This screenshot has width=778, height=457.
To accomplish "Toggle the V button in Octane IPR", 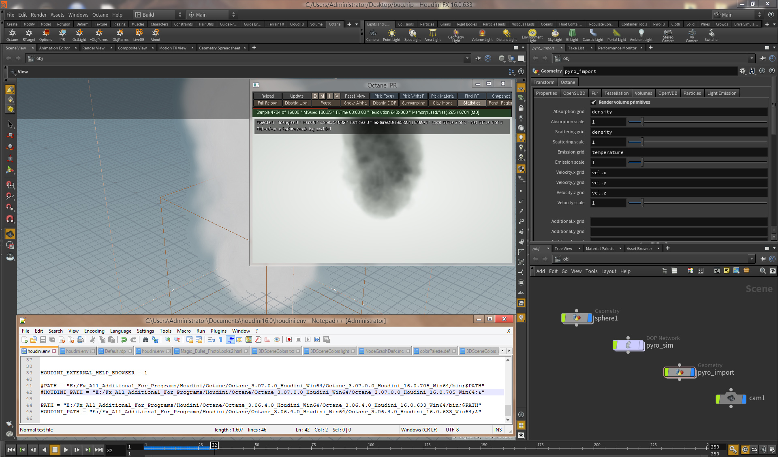I will click(336, 96).
